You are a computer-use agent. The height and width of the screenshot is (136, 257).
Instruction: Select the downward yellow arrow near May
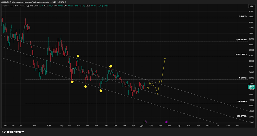tap(78, 56)
